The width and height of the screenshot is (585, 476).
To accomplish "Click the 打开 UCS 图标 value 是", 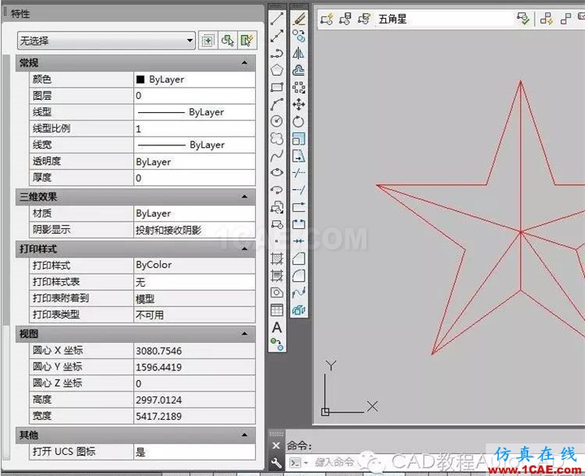I will (x=141, y=452).
